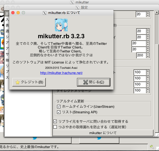The width and height of the screenshot is (159, 151).
Task: Click down arrow of ダイレクトメッセージ 100 spinner
Action: (x=148, y=92)
